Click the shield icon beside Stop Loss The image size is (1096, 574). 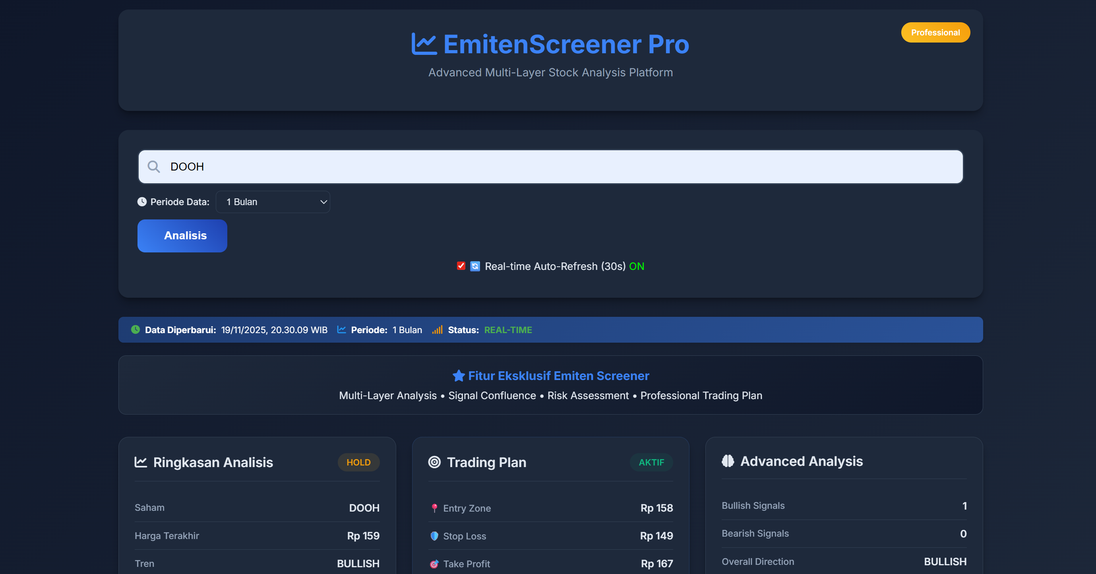[x=434, y=536]
